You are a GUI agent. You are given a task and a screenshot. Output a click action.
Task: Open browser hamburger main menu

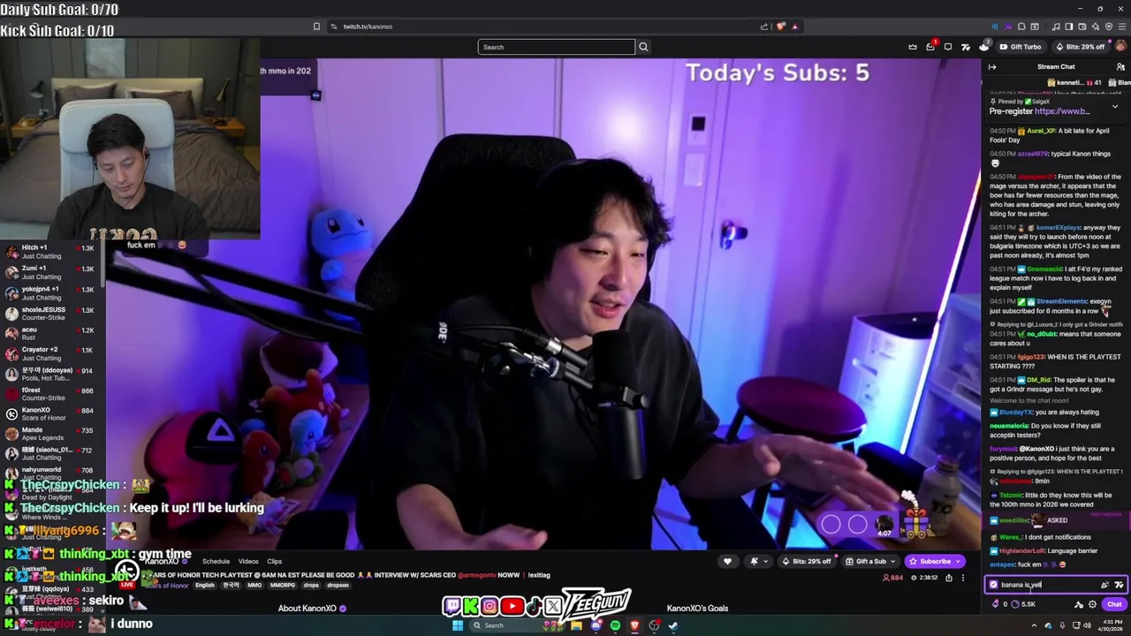[x=1122, y=26]
